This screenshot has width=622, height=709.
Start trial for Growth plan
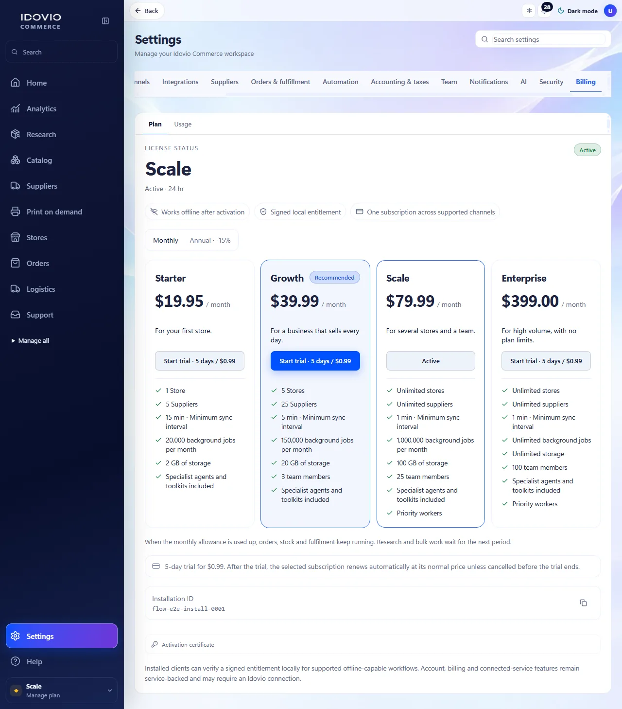point(315,361)
